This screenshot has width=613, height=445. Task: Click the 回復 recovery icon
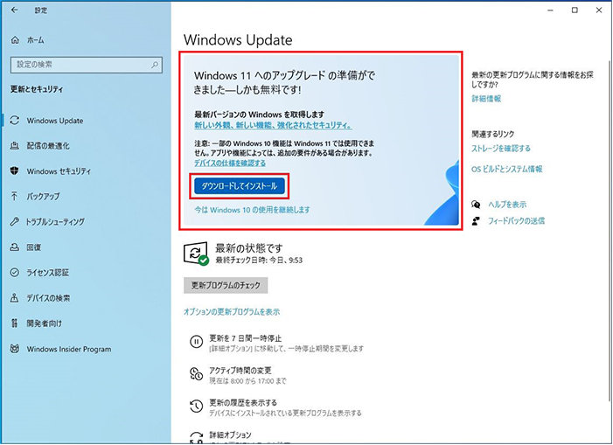pyautogui.click(x=15, y=247)
